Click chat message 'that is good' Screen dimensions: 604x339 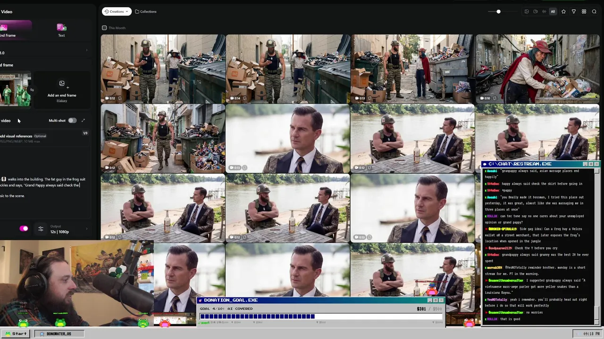tap(510, 319)
